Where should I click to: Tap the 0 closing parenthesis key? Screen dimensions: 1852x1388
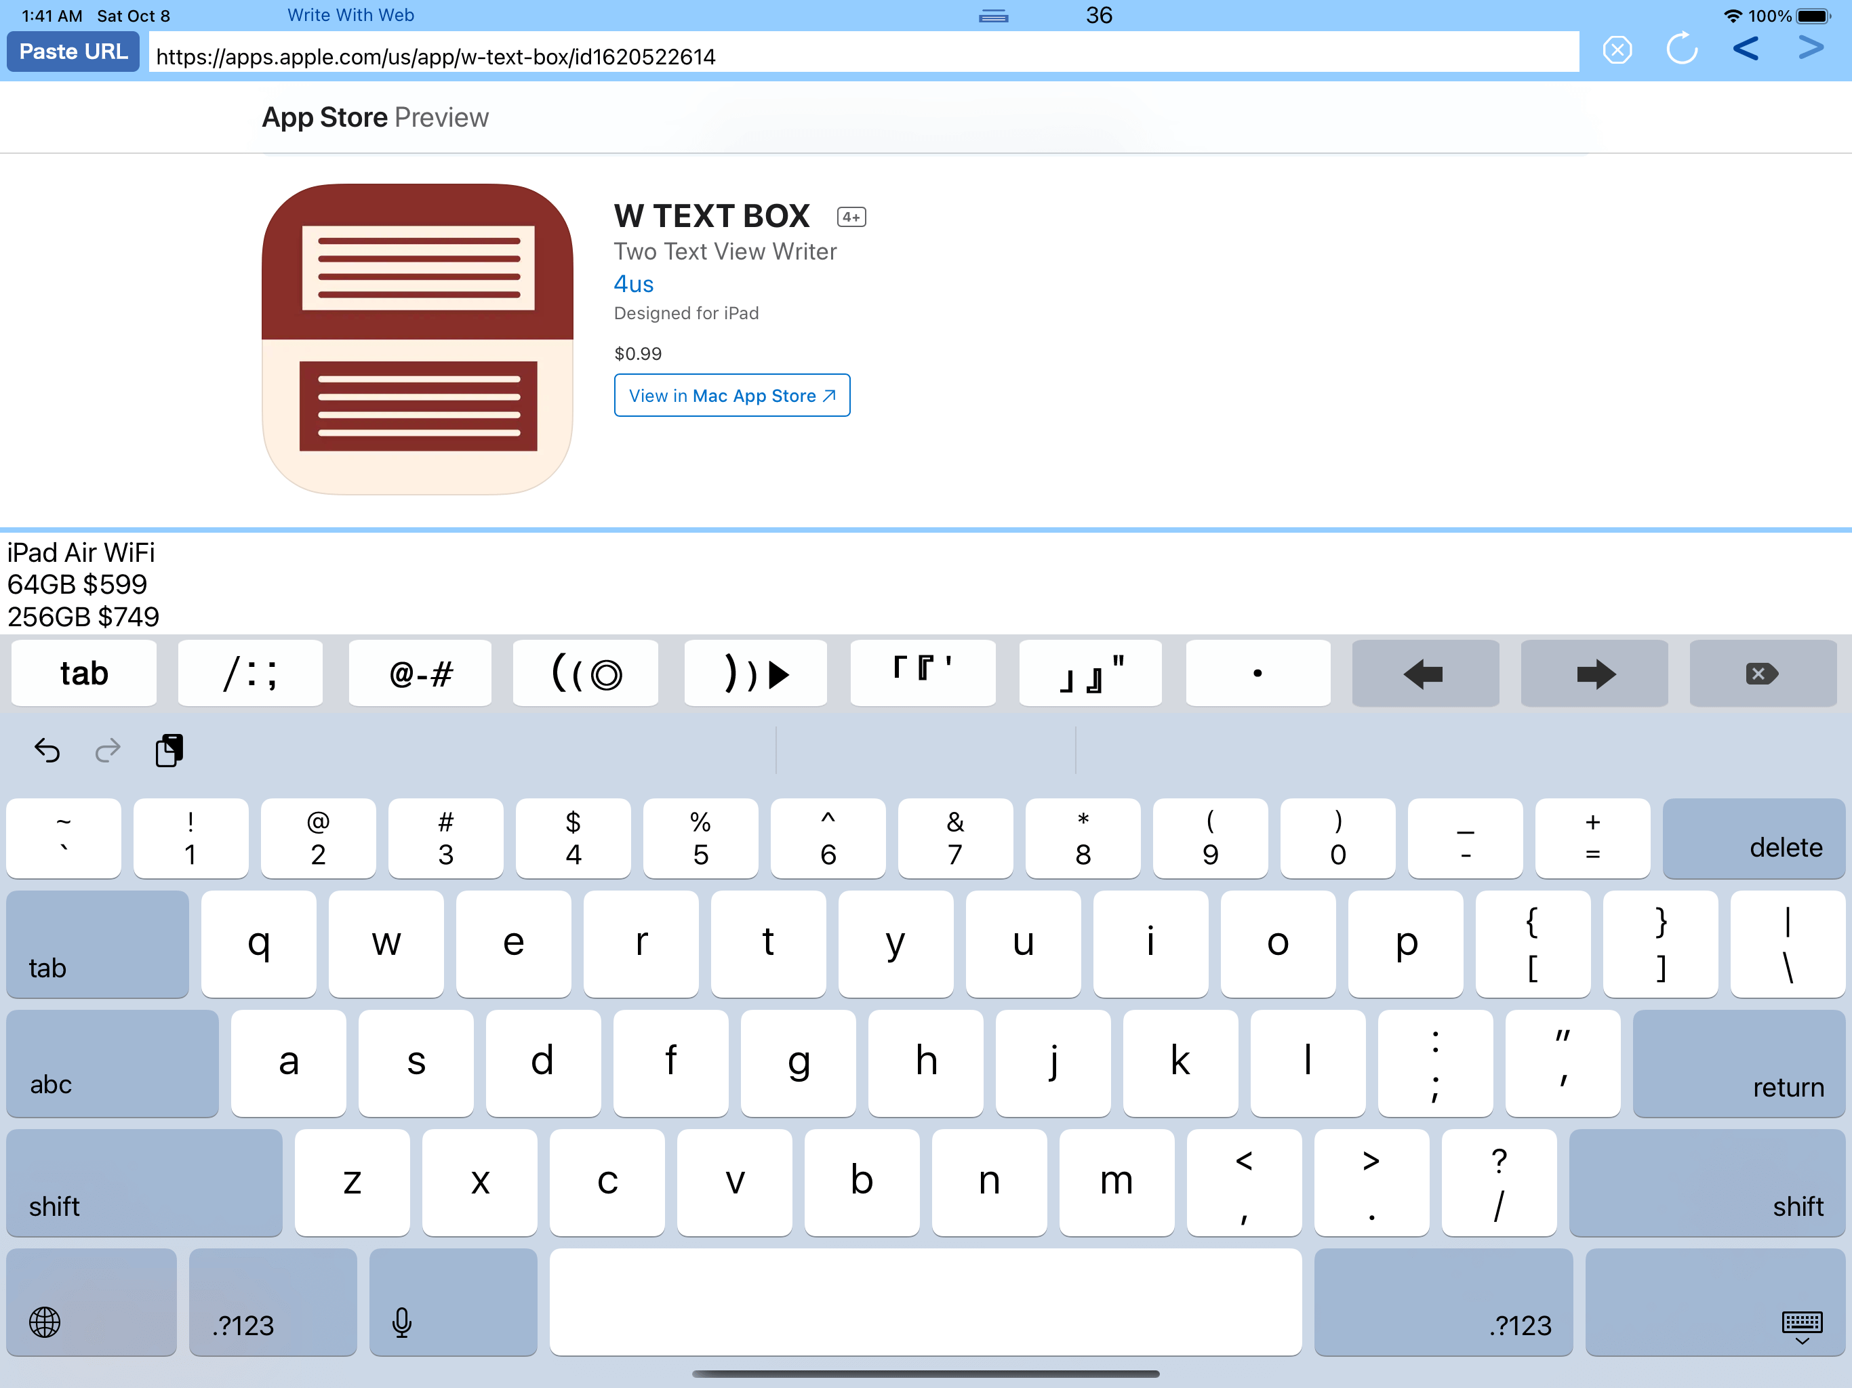1338,838
